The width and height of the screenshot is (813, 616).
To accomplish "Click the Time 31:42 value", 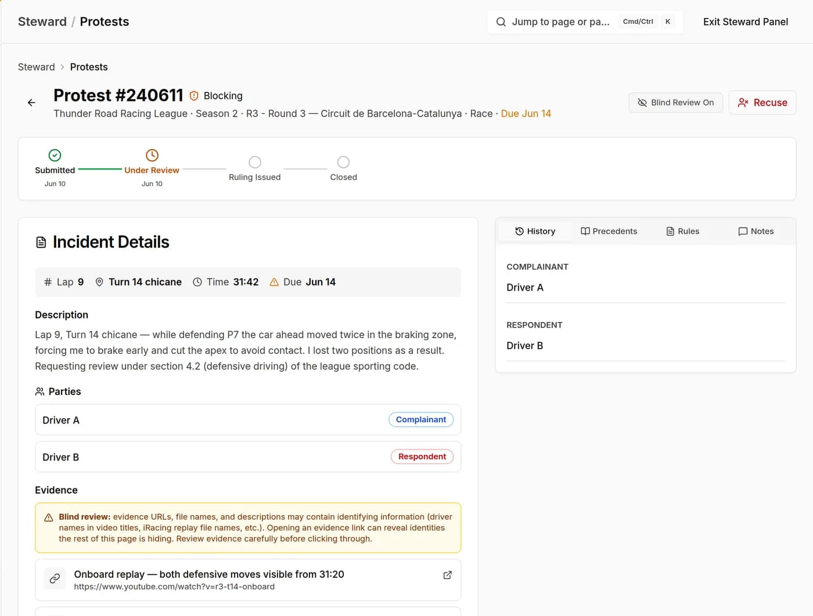I will click(x=246, y=282).
